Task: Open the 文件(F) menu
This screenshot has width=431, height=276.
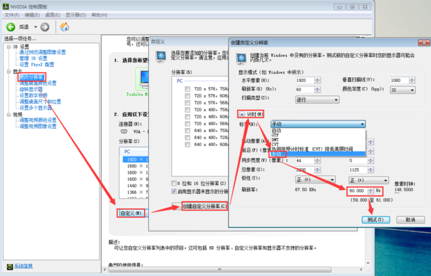Action: tap(12, 15)
